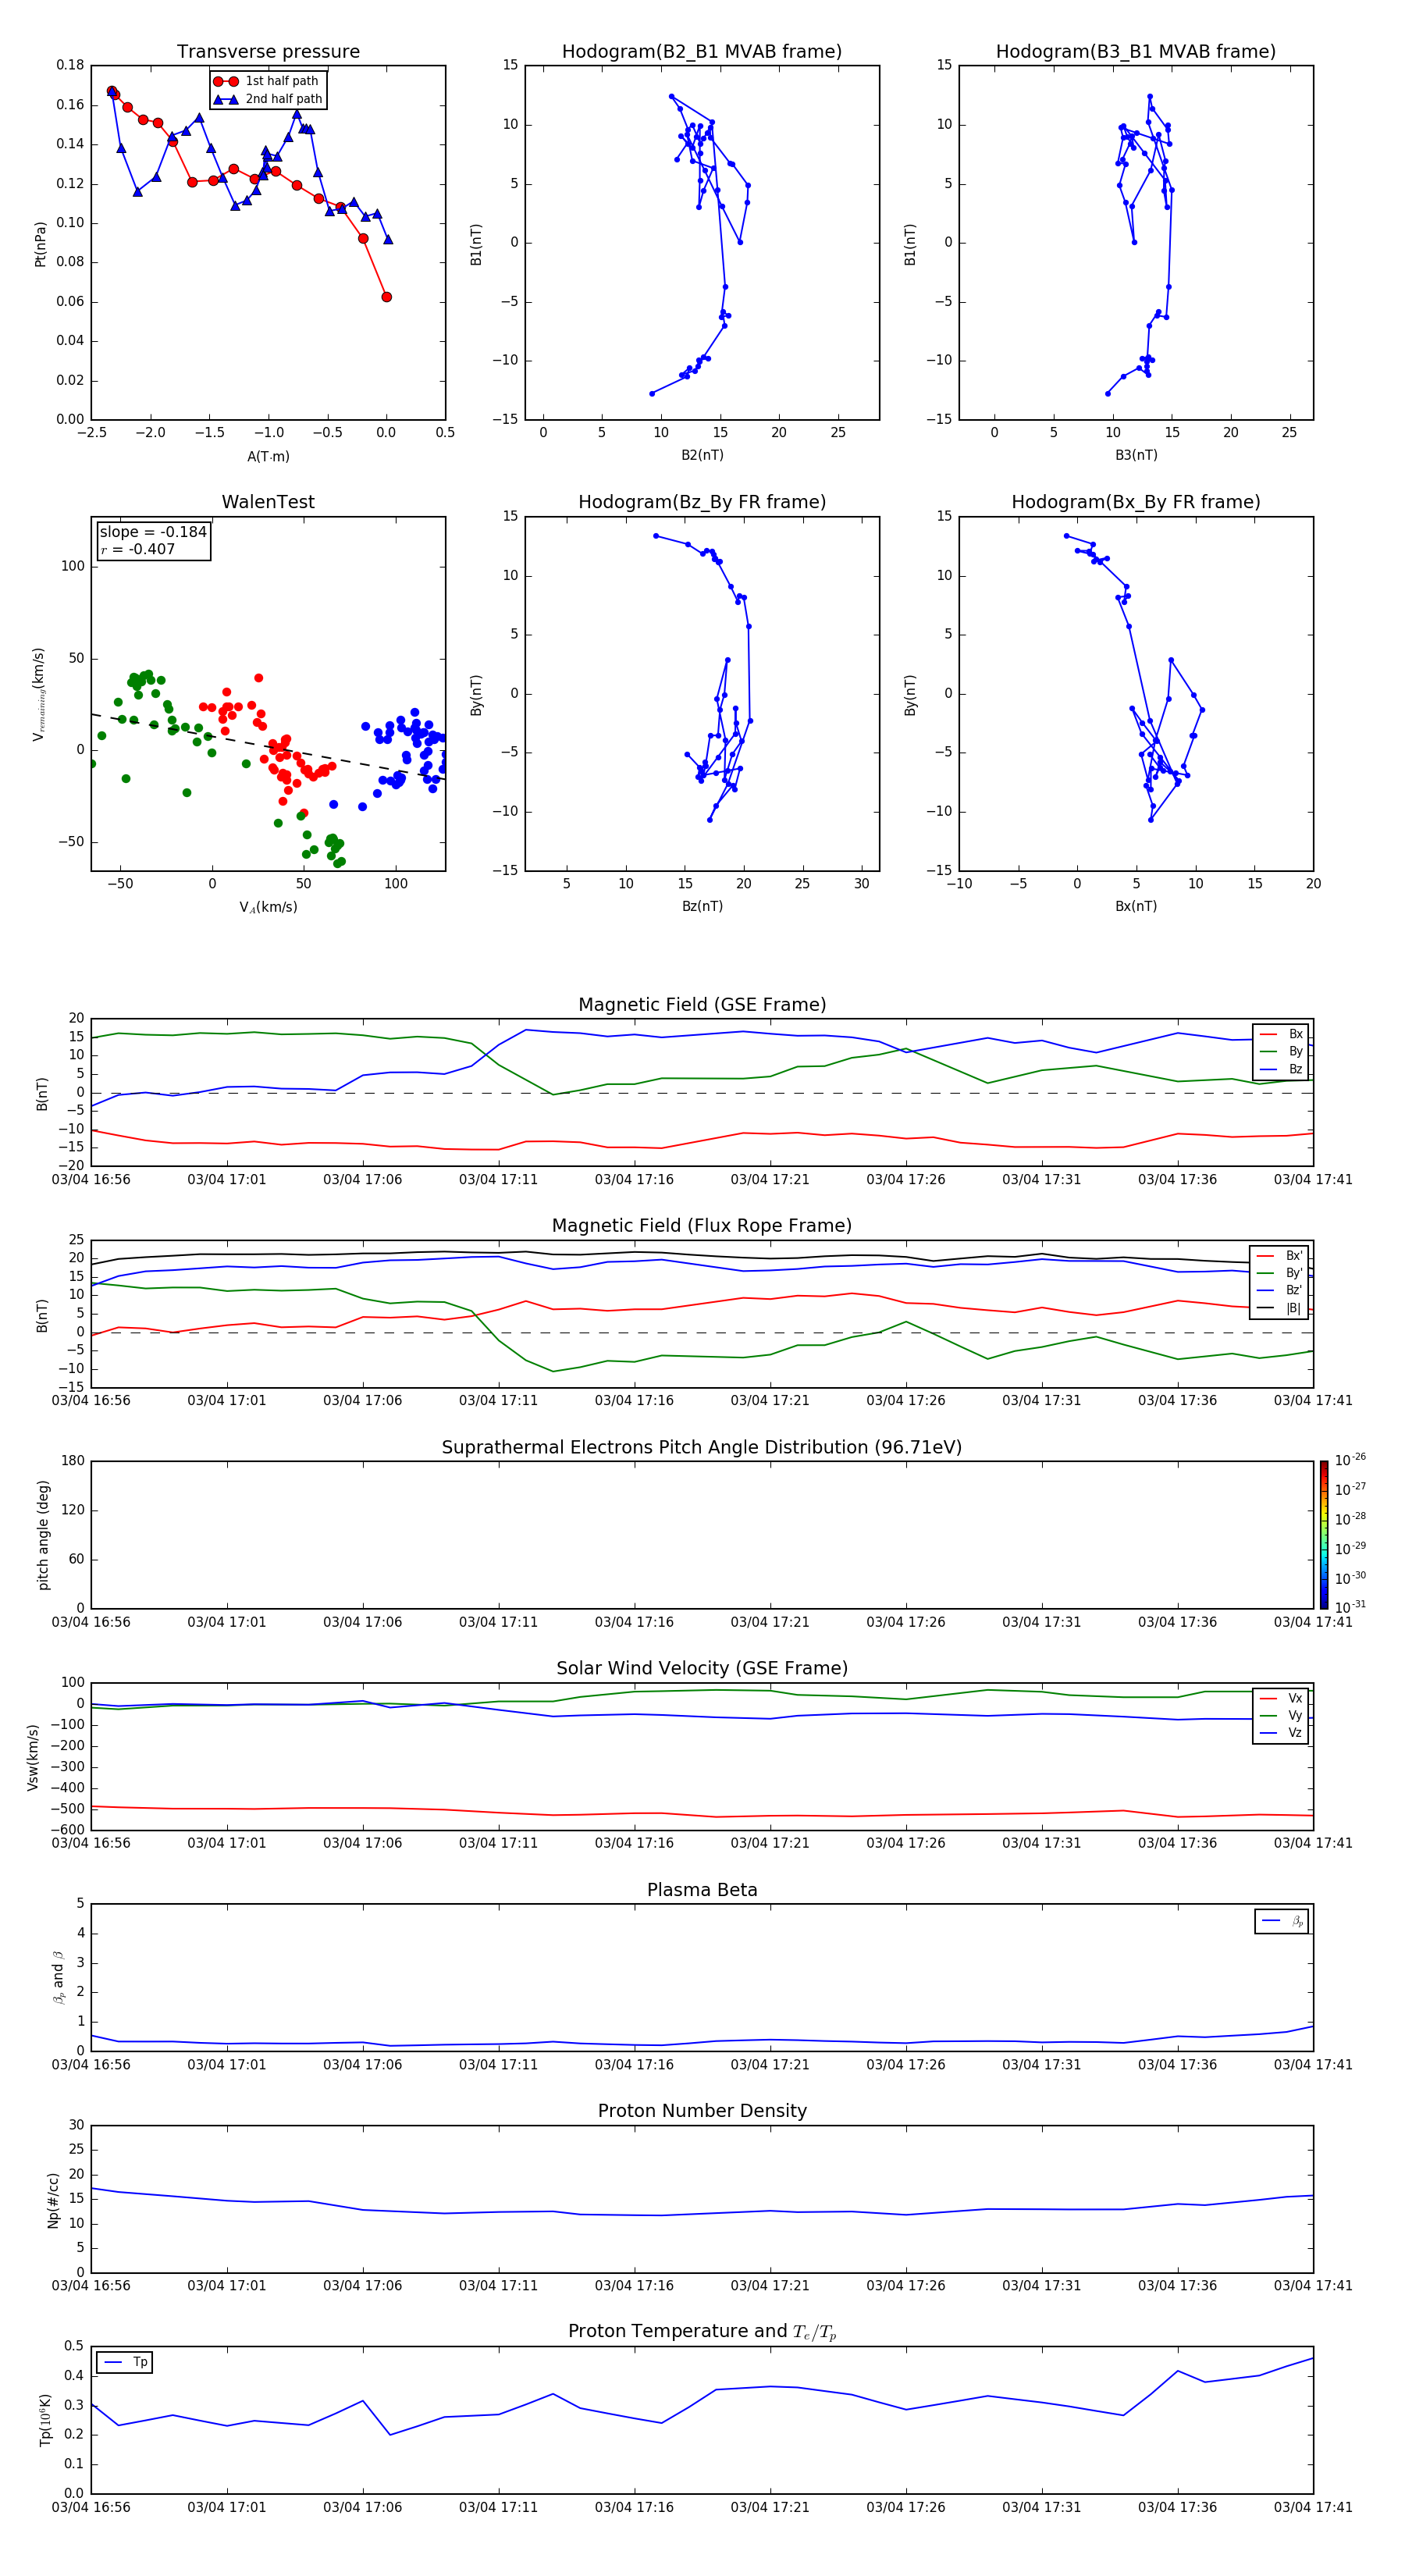Click the "Magnetic Field (GSE Frame)" title

click(702, 1005)
